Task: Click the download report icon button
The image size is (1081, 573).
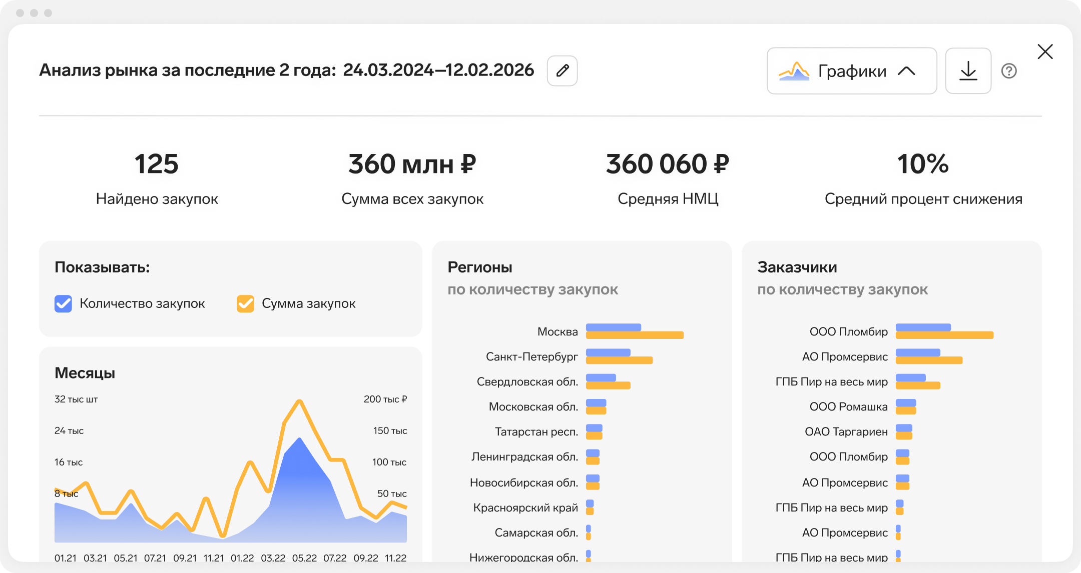Action: (968, 70)
